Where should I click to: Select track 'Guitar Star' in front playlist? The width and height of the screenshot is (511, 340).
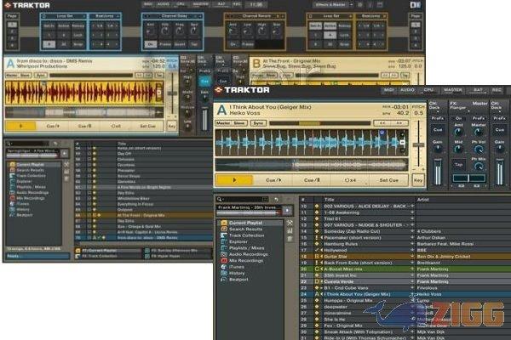click(x=405, y=257)
